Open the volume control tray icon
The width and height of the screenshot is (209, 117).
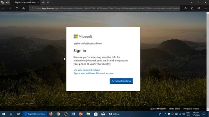coord(184,114)
